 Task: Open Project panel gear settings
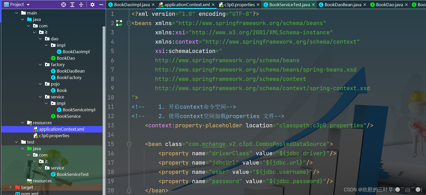(92, 5)
